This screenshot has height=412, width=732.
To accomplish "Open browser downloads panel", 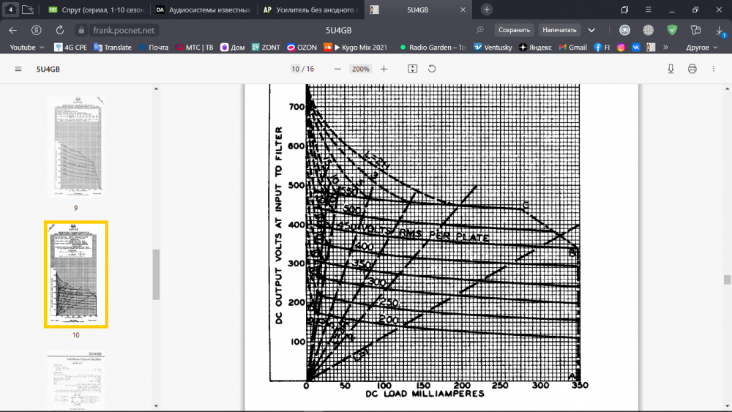I will 720,30.
